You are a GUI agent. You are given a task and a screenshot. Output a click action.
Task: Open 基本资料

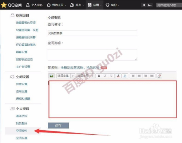pos(21,116)
